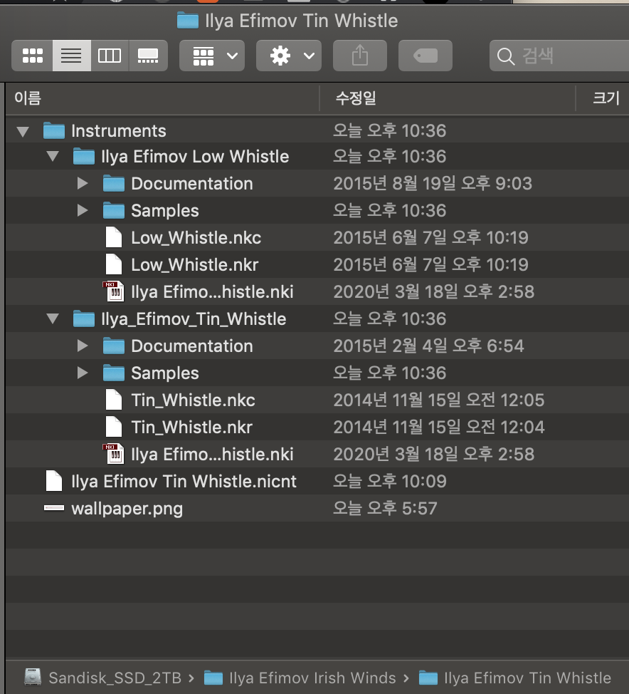Screen dimensions: 629x694
Task: Select the NKI icon dated 2020년 under Low Whistle
Action: 114,291
